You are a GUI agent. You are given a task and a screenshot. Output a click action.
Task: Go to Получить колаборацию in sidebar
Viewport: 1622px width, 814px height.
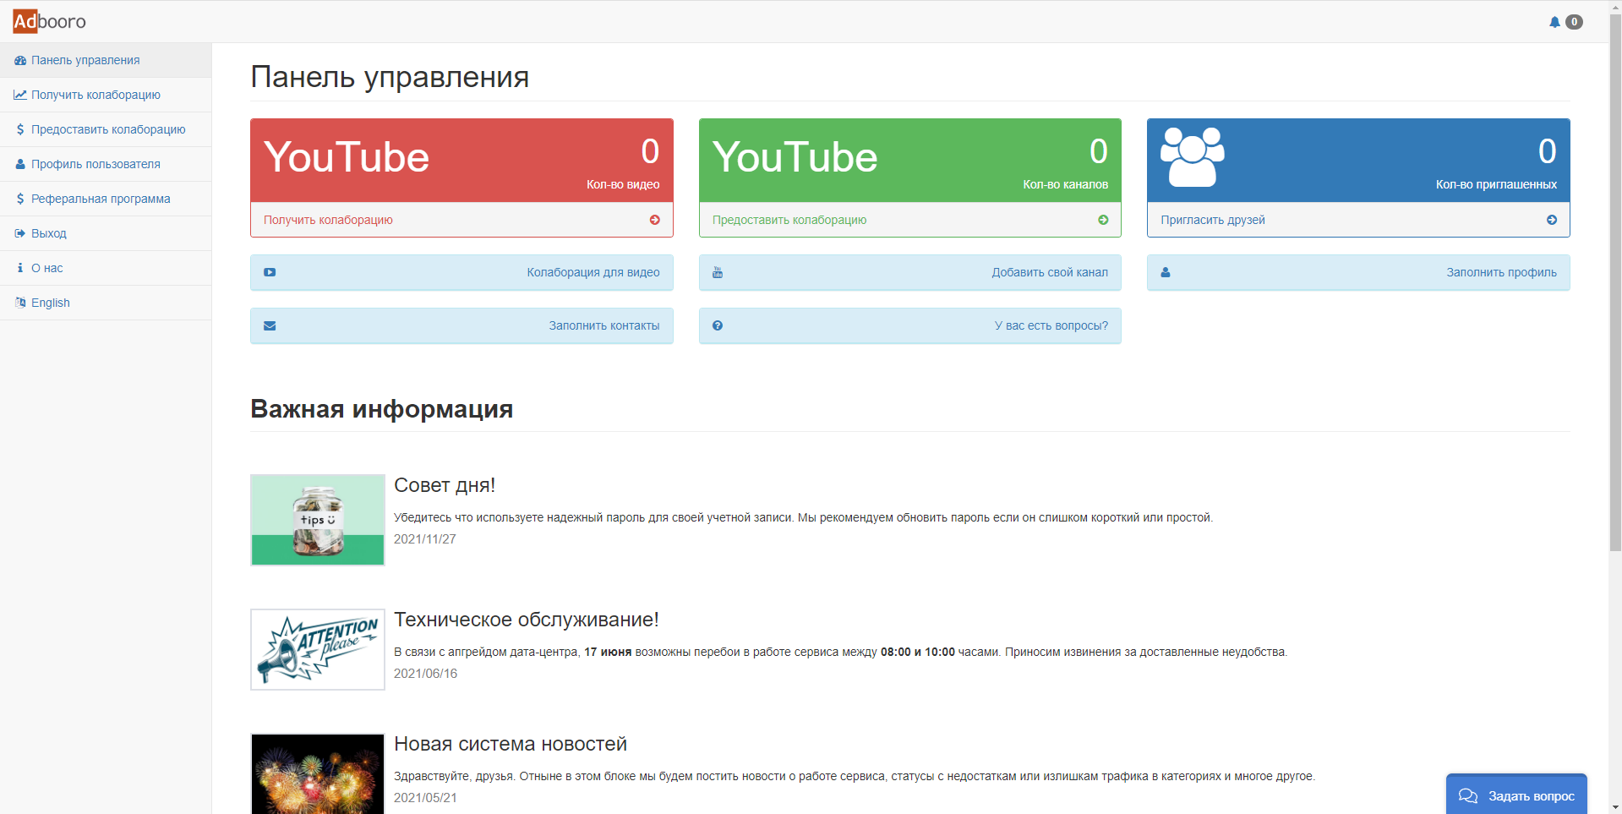[x=106, y=95]
